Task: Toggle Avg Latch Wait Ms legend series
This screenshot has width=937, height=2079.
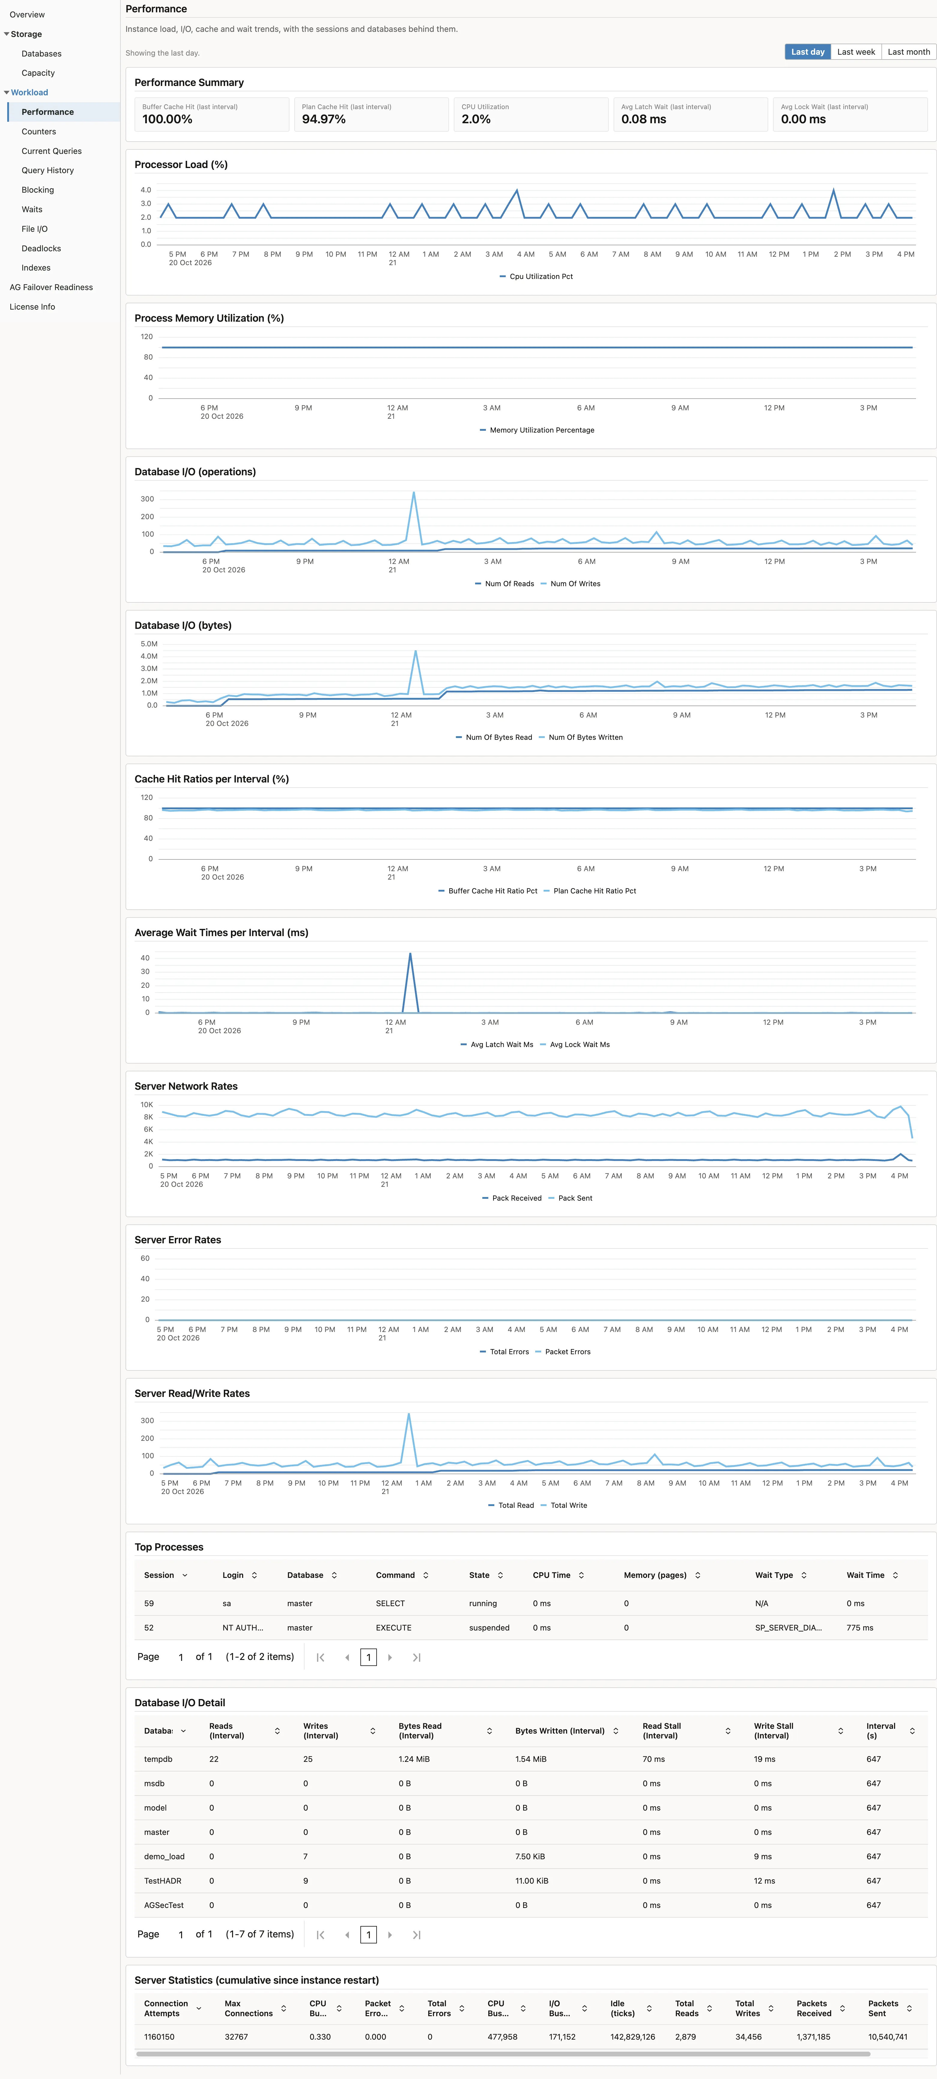Action: pyautogui.click(x=497, y=1044)
